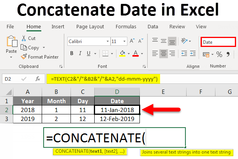Center text horizontally
Viewport: 238px width, 159px height.
point(164,54)
